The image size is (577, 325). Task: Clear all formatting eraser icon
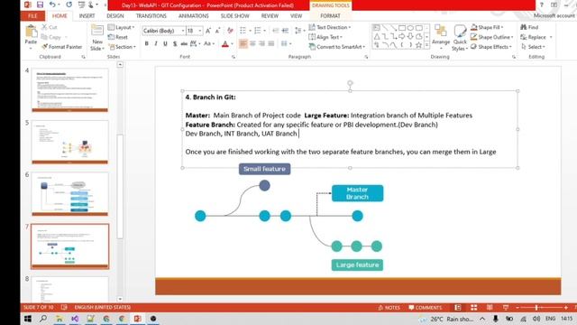pos(231,31)
